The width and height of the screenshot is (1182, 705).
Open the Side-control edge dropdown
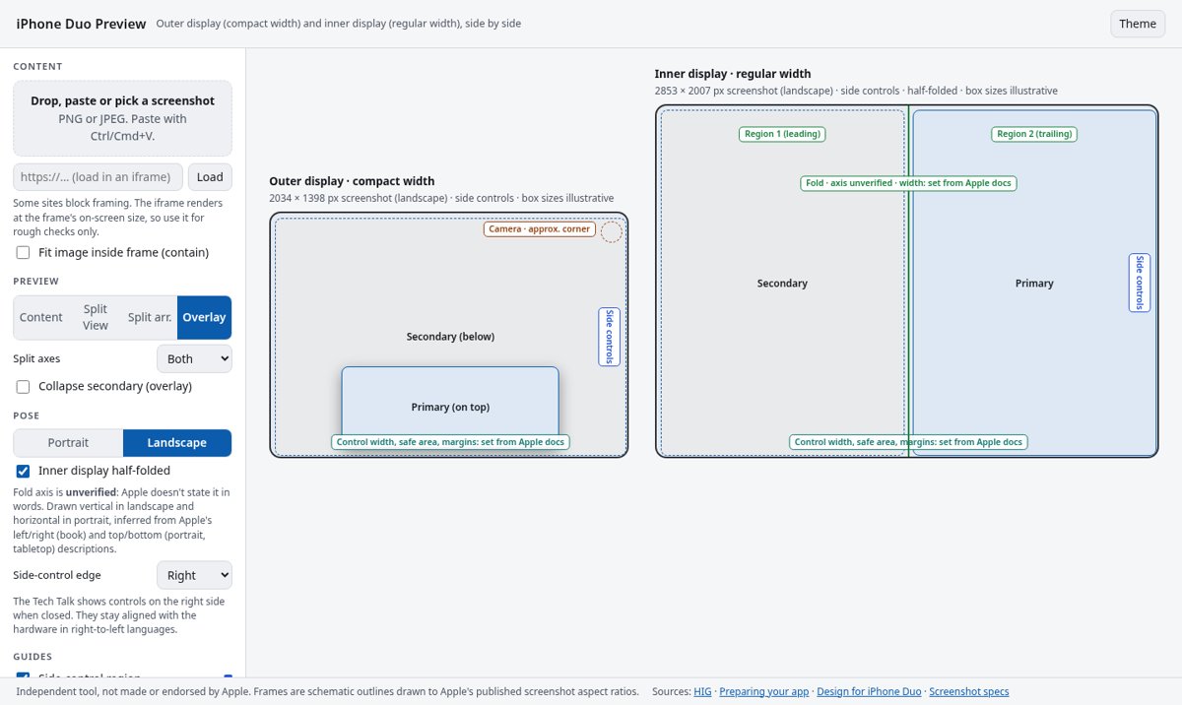coord(194,575)
